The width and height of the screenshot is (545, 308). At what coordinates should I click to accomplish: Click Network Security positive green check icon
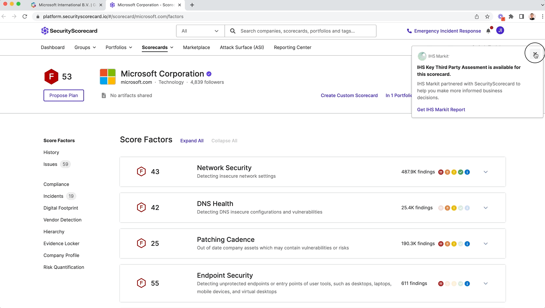tap(461, 172)
